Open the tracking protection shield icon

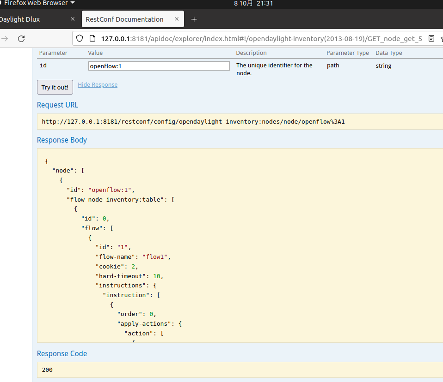80,39
